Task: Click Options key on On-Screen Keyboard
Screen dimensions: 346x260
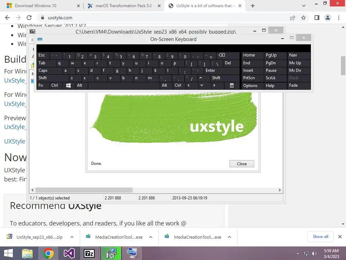Action: pyautogui.click(x=253, y=85)
